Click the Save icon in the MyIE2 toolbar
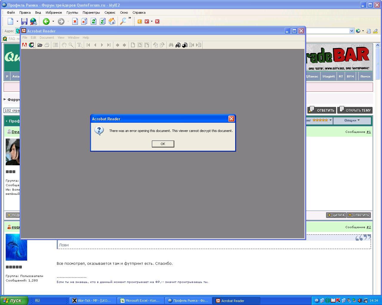The image size is (382, 305). click(x=24, y=21)
